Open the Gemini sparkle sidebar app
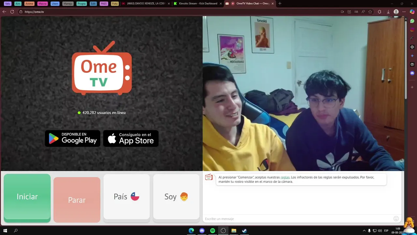 412,56
